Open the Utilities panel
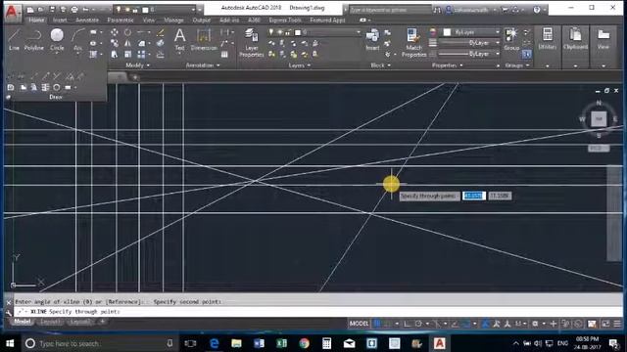 point(547,39)
